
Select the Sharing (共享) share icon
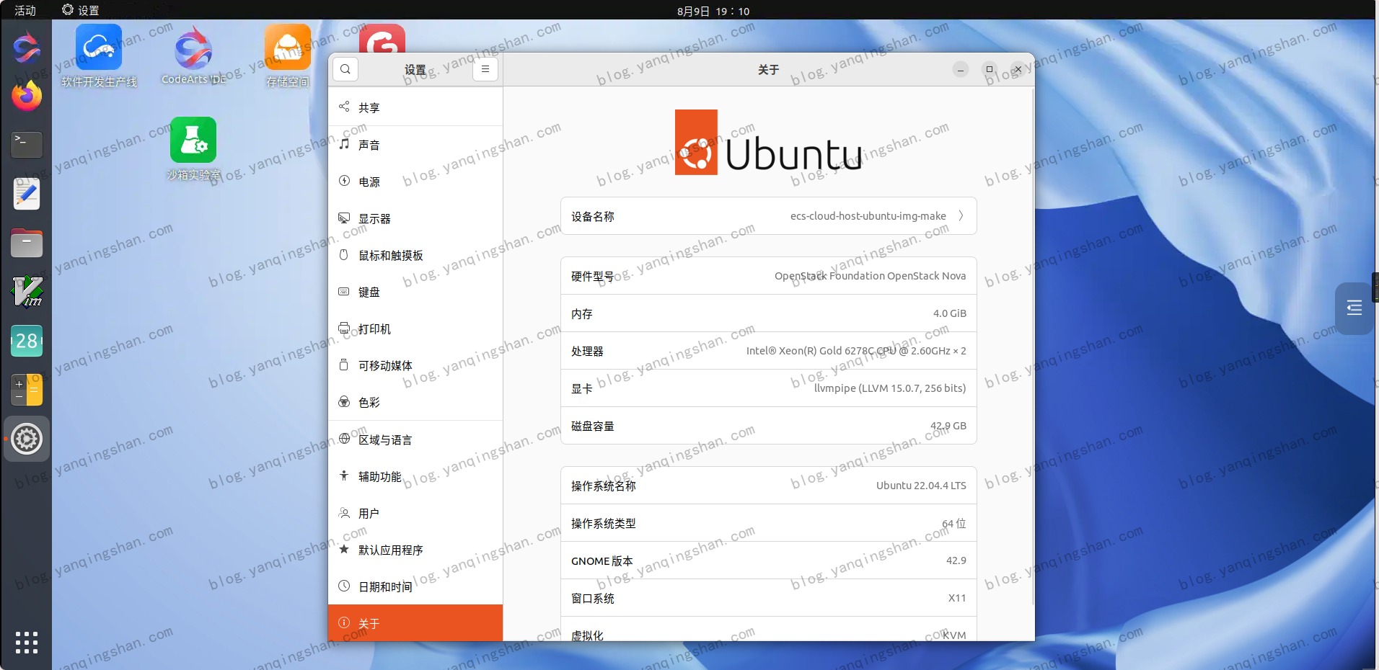tap(344, 107)
